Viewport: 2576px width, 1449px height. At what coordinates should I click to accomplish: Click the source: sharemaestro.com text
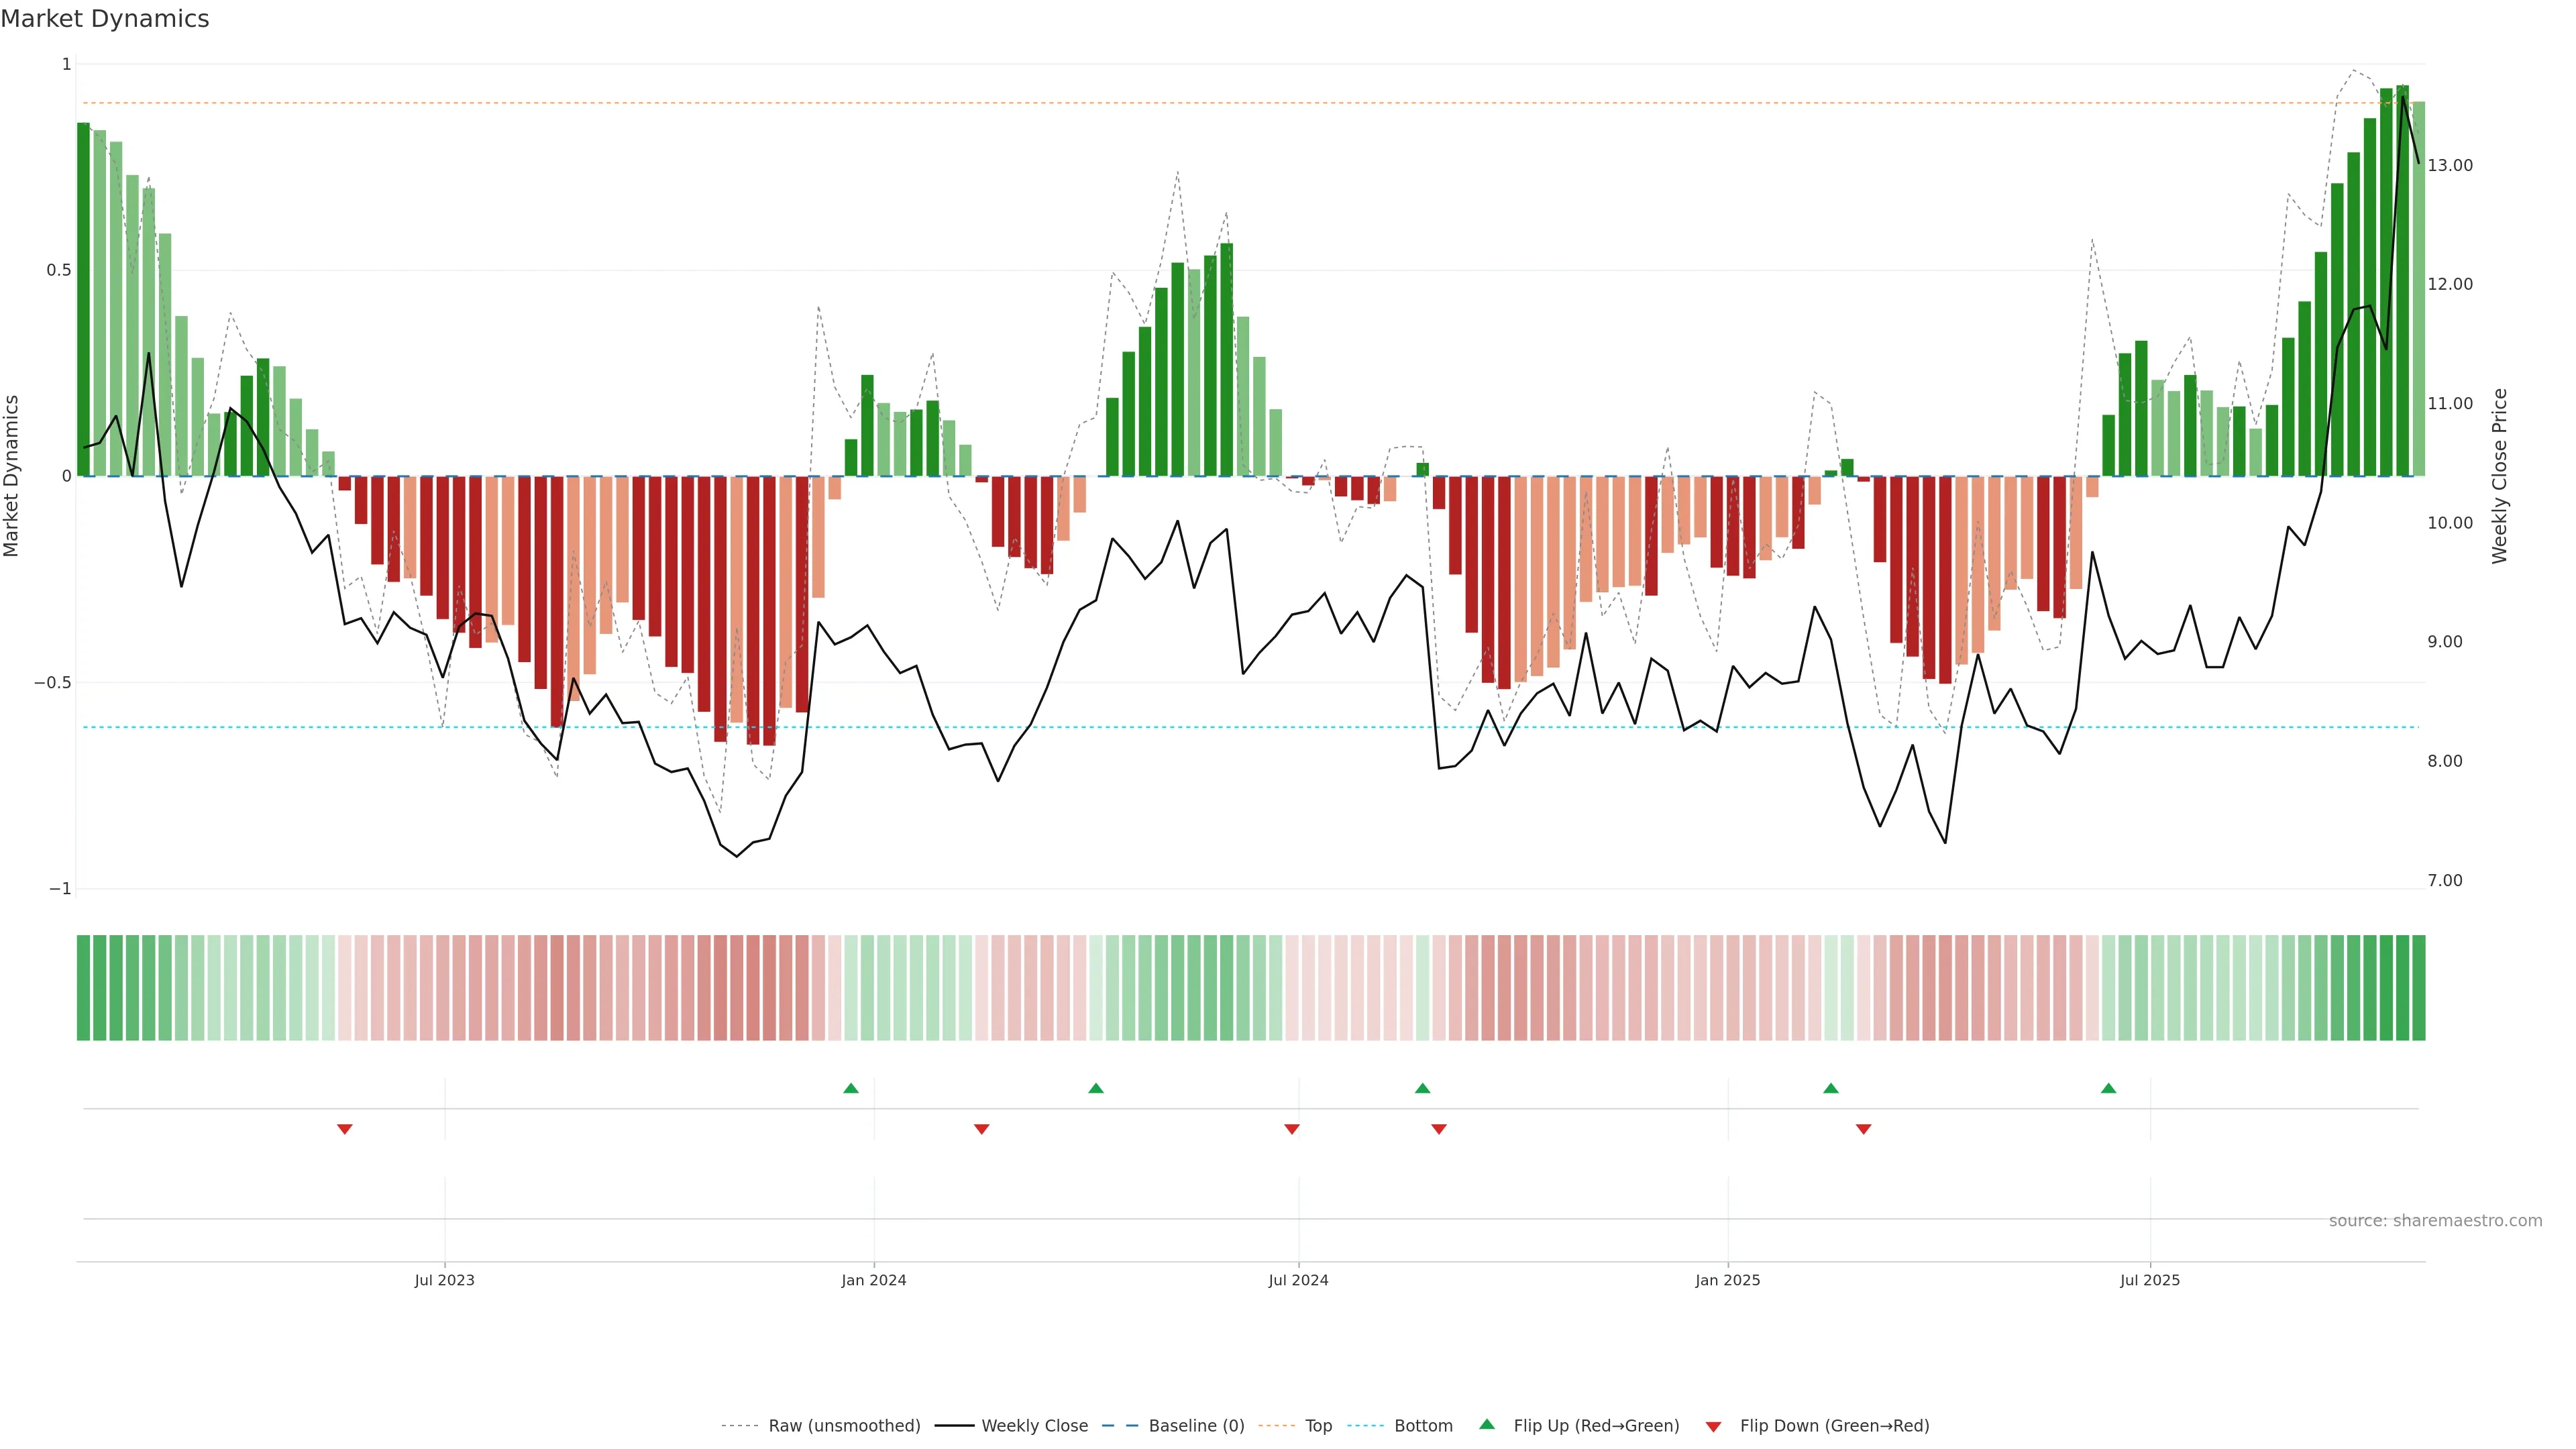tap(2435, 1221)
